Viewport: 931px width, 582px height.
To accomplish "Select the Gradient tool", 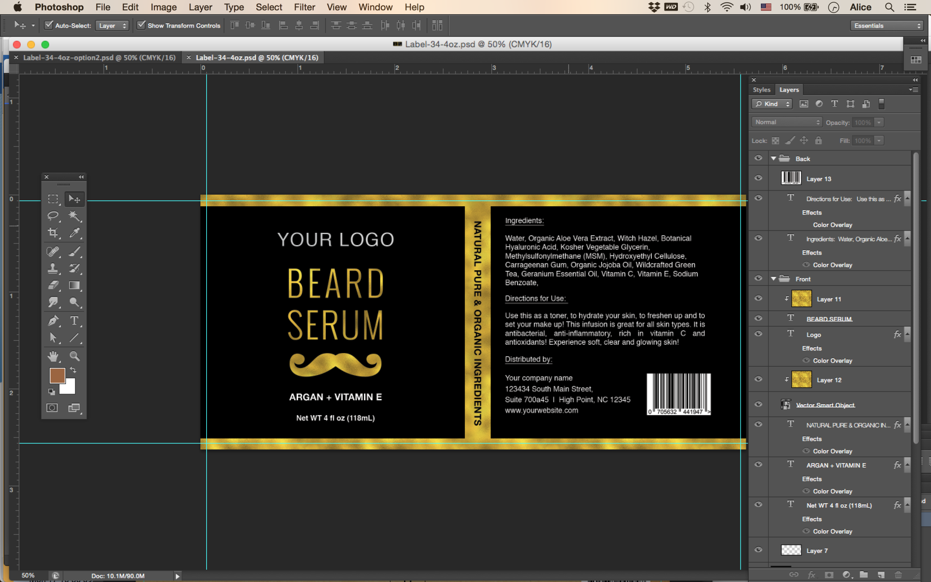I will [x=74, y=285].
